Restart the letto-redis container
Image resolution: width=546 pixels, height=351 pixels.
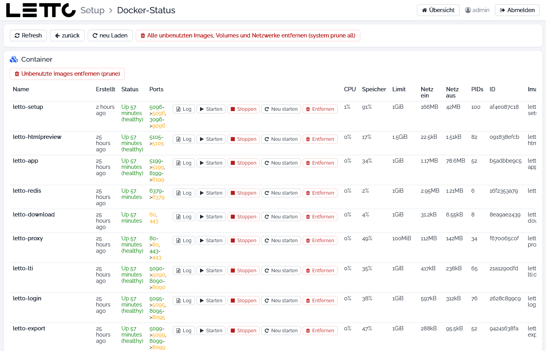click(281, 193)
